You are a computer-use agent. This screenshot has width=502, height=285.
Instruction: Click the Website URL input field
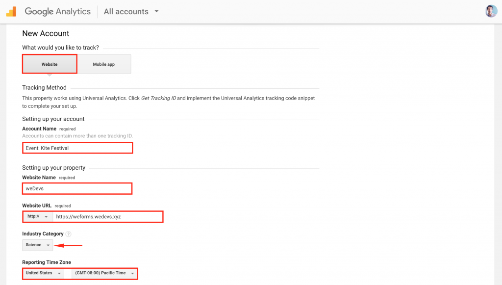pyautogui.click(x=108, y=216)
